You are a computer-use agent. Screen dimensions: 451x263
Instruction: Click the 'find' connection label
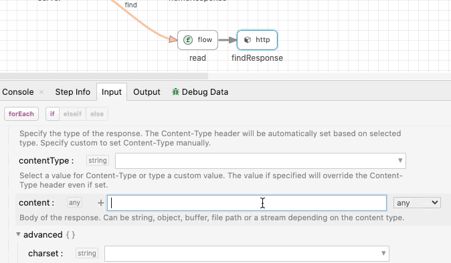[x=131, y=5]
